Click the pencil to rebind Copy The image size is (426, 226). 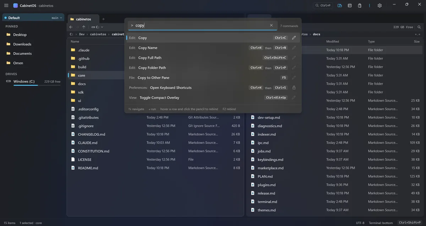pos(294,38)
